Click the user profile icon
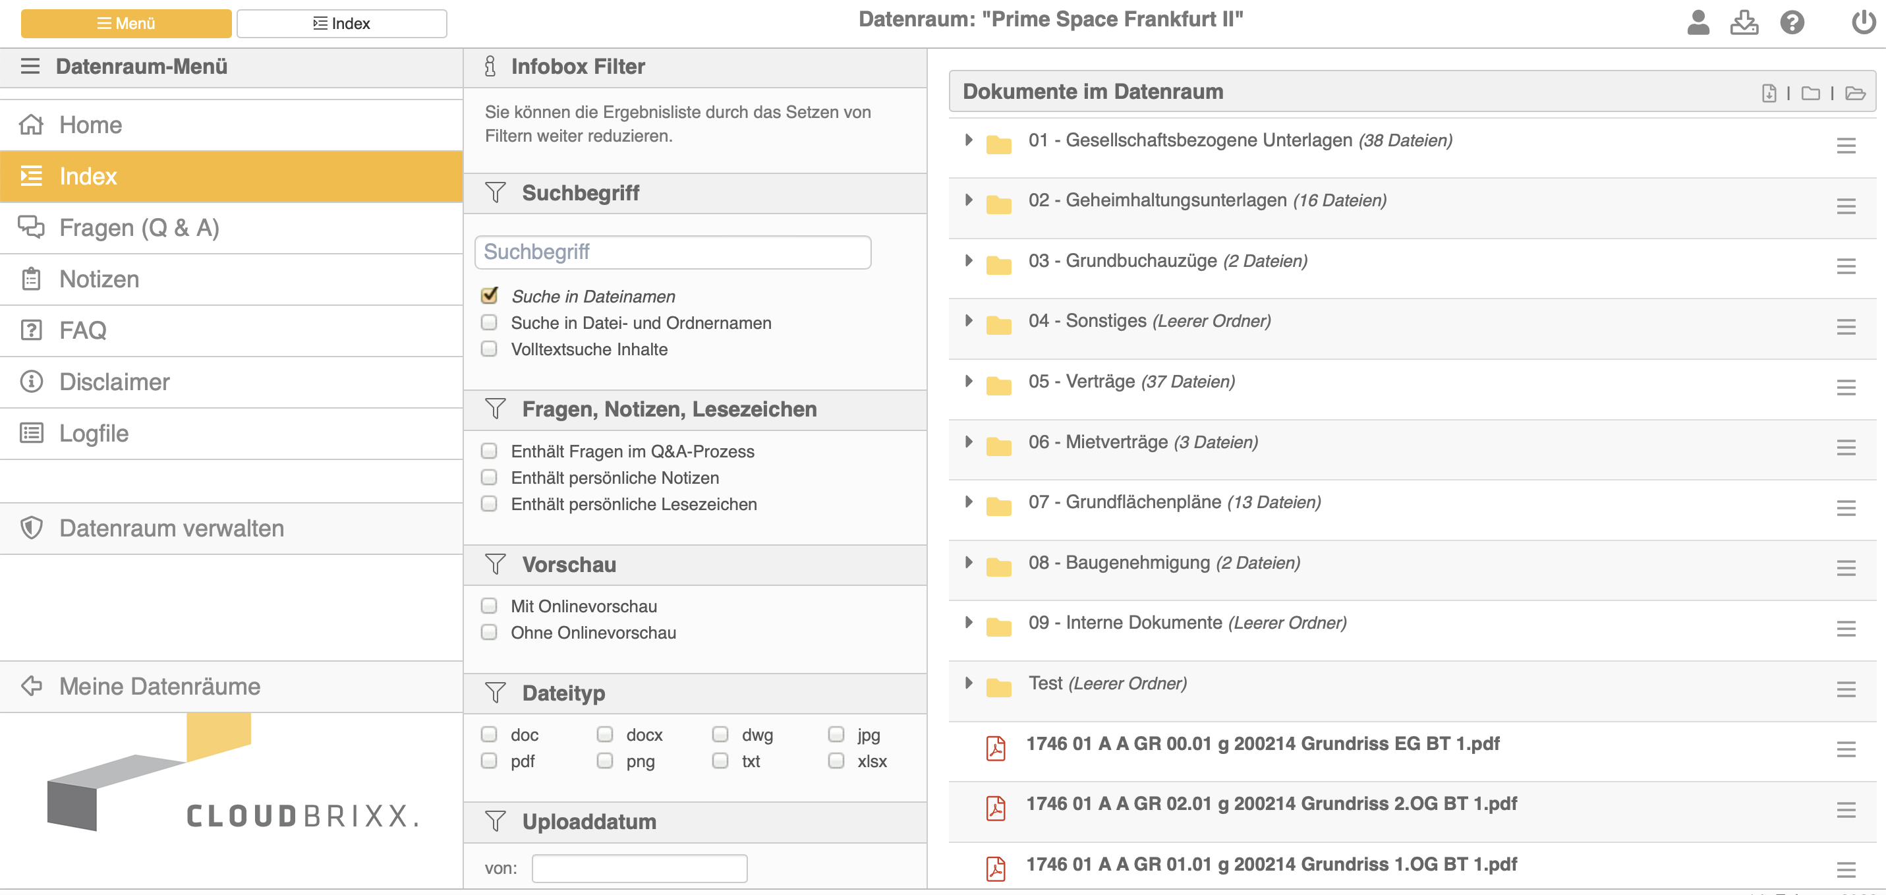Image resolution: width=1886 pixels, height=895 pixels. coord(1698,22)
